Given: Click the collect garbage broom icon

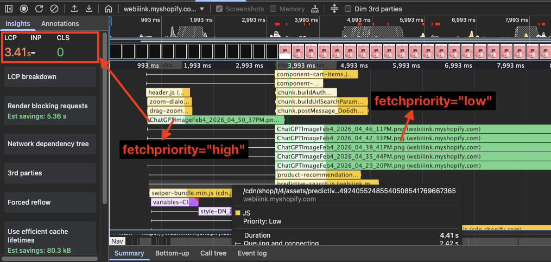Looking at the screenshot, I should 315,9.
